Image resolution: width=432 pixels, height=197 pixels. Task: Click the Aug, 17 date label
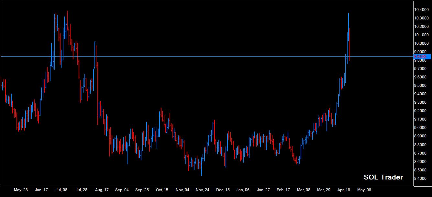tap(102, 190)
